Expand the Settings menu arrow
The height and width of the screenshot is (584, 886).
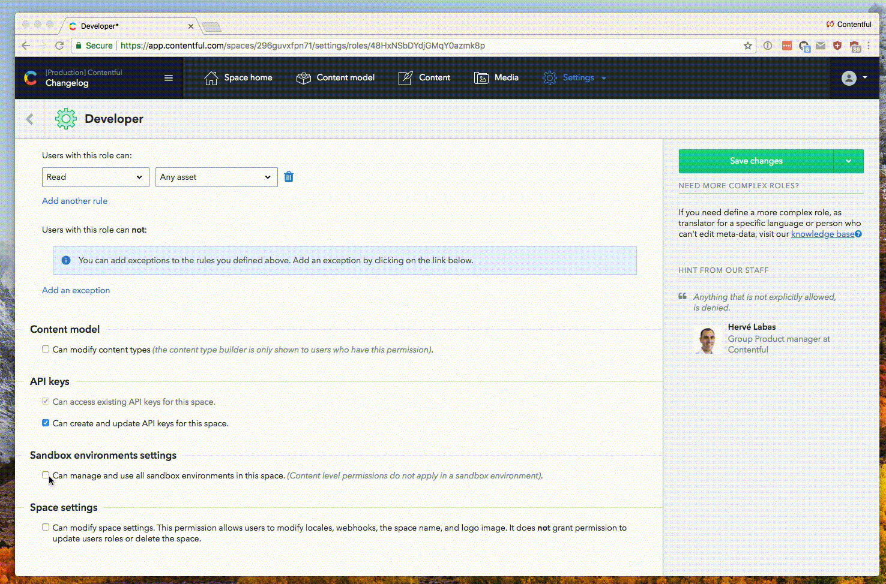pyautogui.click(x=604, y=79)
